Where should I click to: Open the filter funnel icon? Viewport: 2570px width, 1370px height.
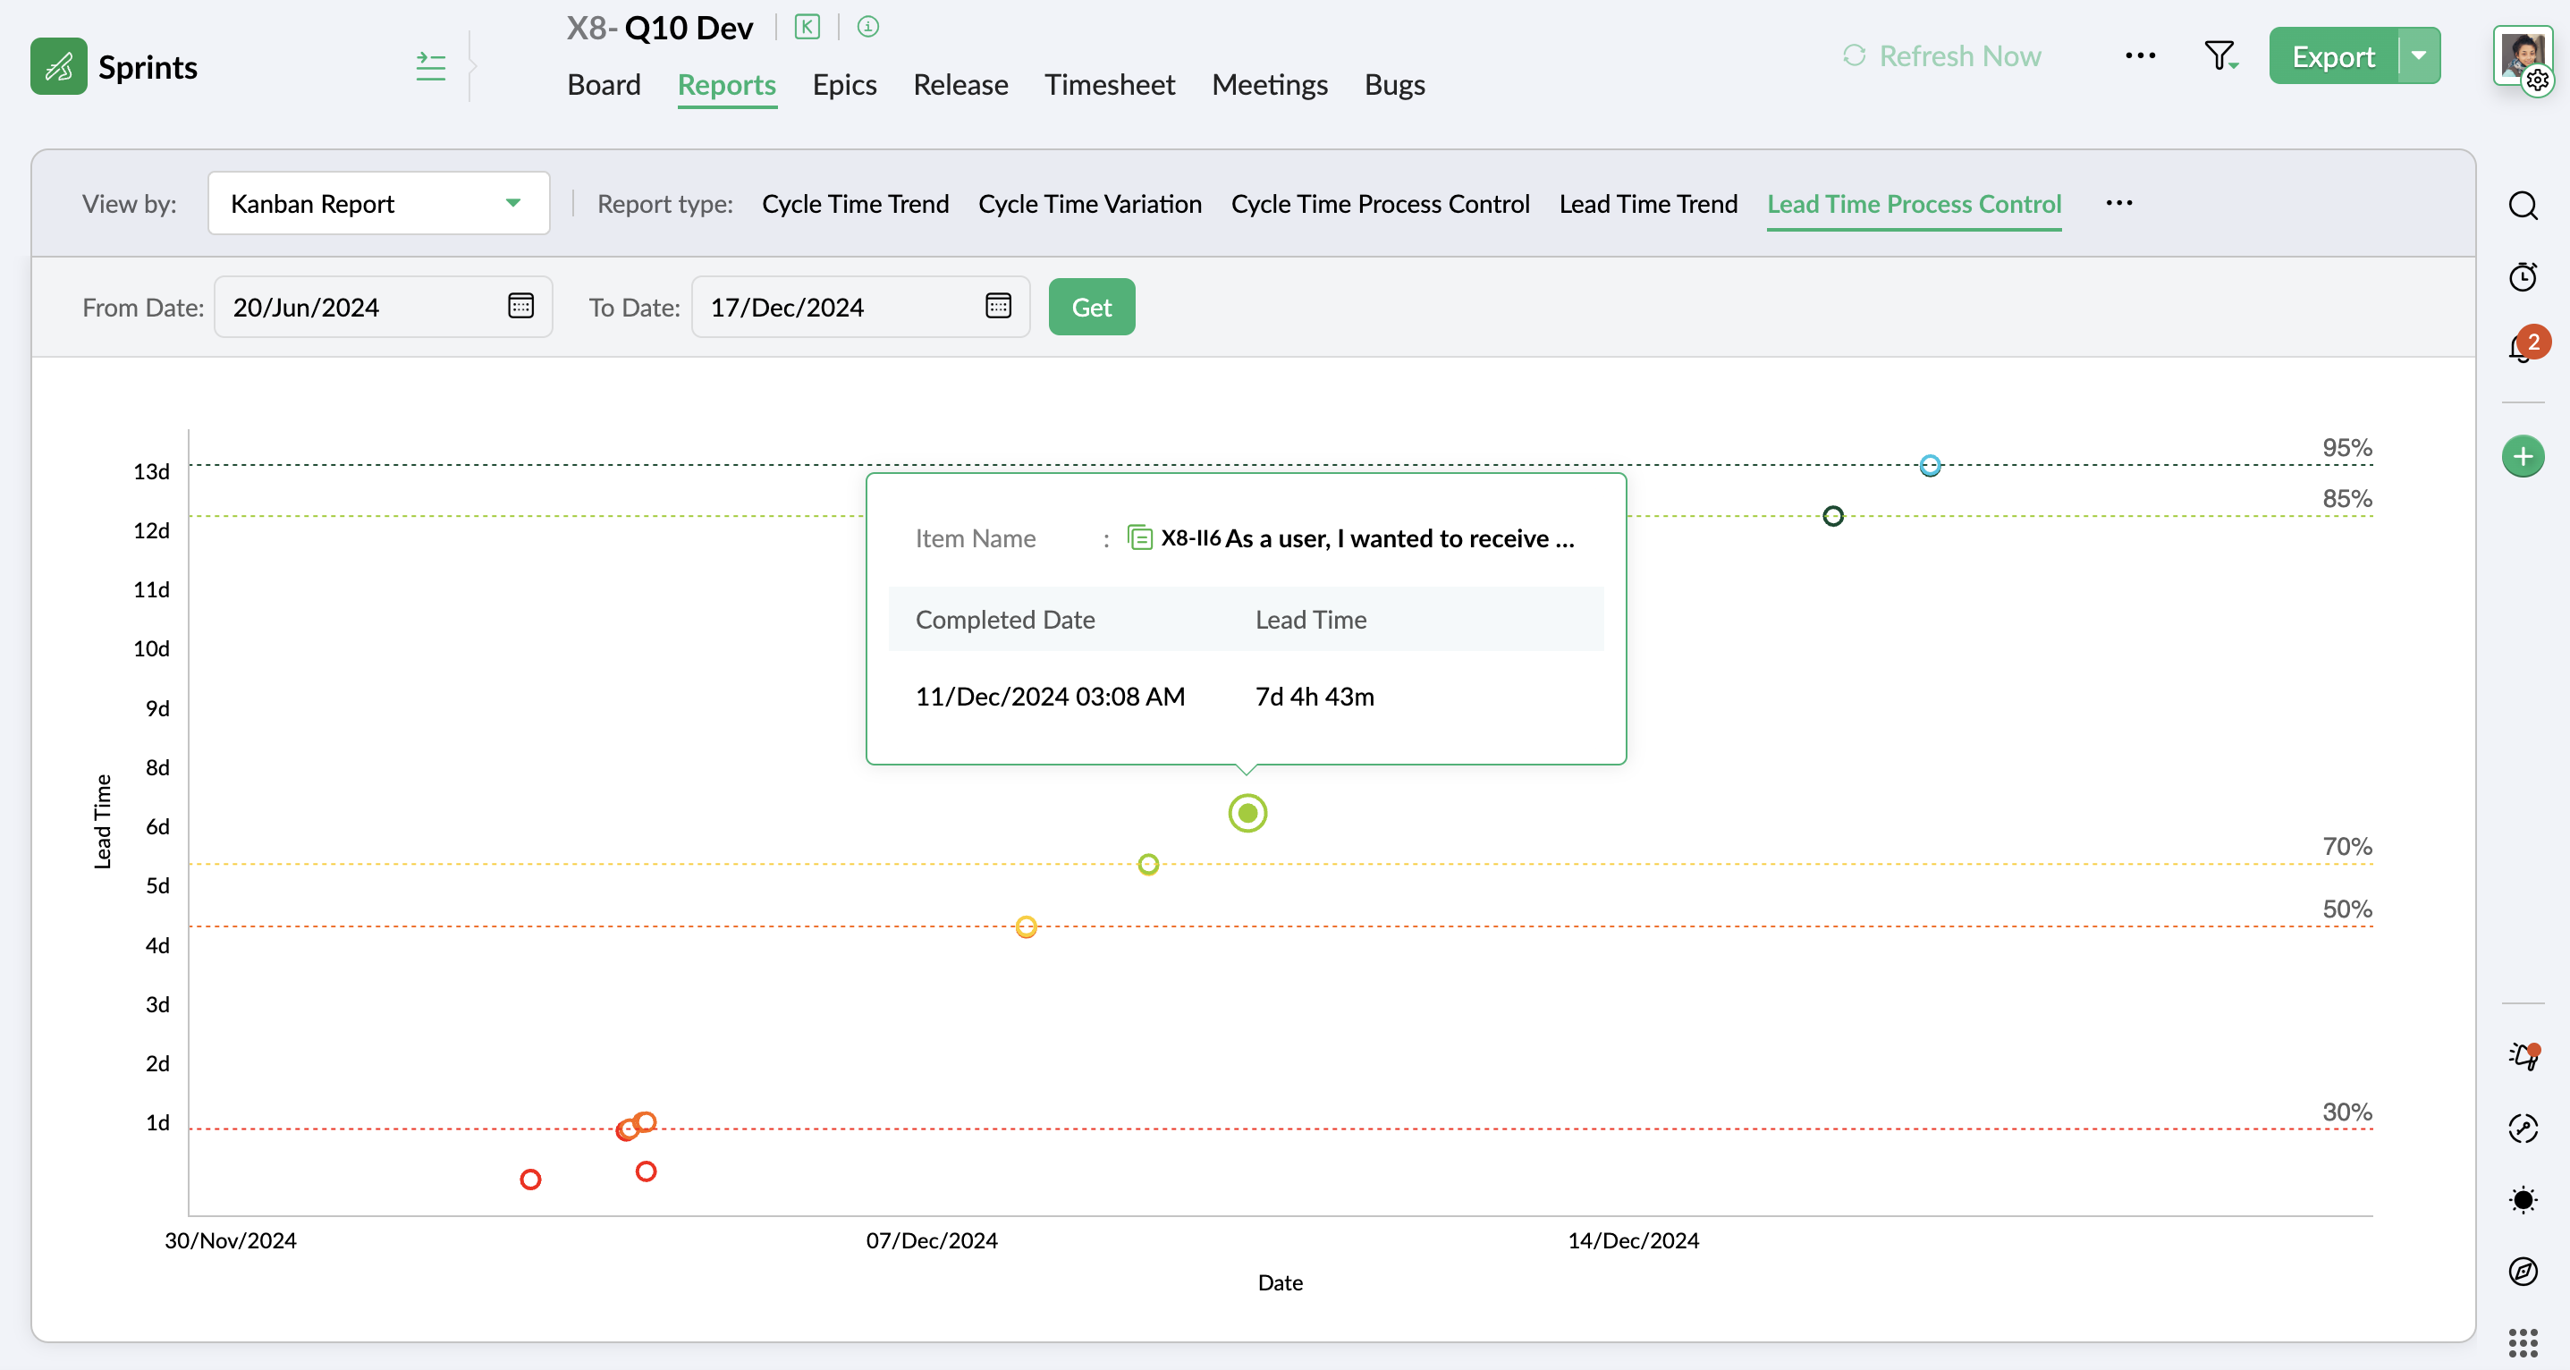pyautogui.click(x=2219, y=55)
